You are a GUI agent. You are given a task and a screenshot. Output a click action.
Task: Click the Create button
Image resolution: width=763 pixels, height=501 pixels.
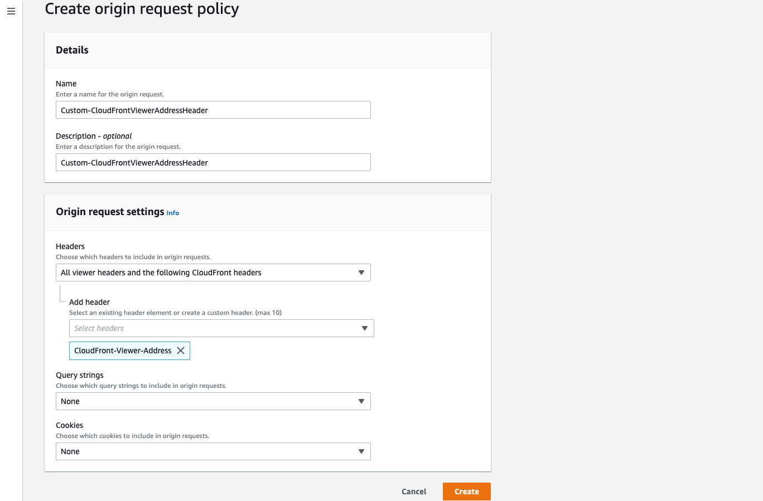(x=466, y=492)
